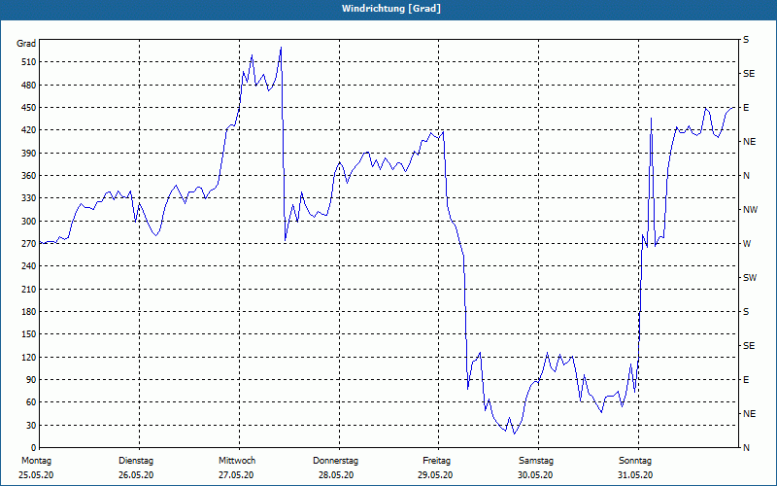Select the y-axis value 390
The height and width of the screenshot is (486, 777).
coord(30,153)
